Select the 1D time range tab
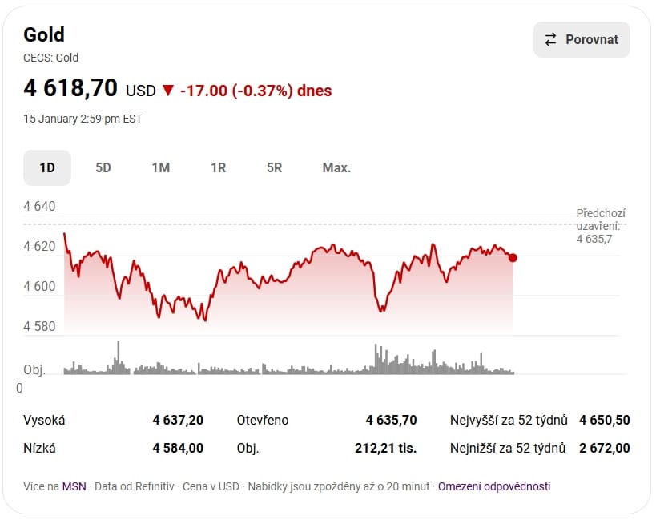This screenshot has height=520, width=656. (x=46, y=167)
